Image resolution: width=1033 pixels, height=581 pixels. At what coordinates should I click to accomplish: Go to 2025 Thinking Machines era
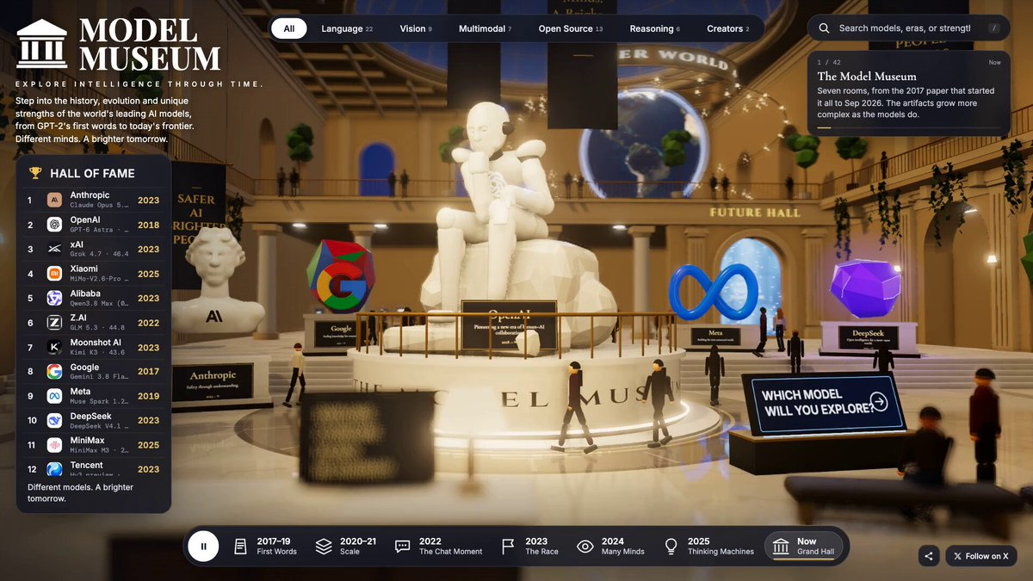click(709, 546)
